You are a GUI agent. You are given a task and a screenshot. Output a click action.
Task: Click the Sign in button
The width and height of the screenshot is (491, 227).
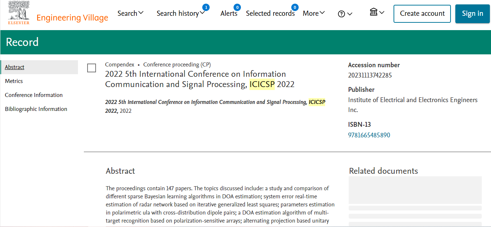(472, 14)
